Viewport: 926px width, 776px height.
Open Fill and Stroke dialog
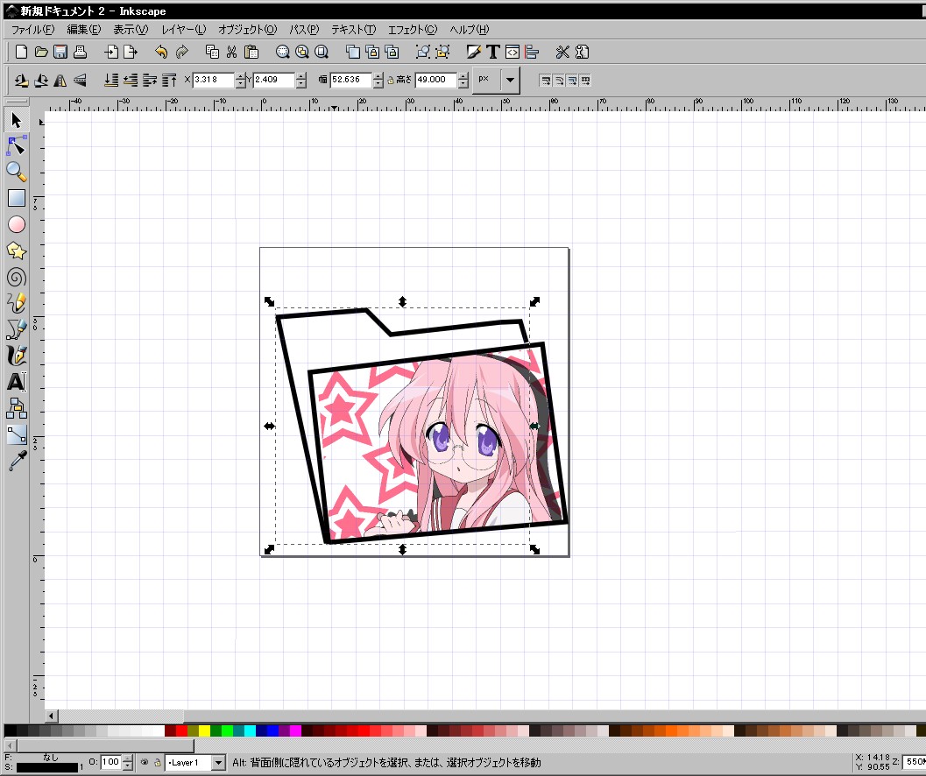click(474, 52)
